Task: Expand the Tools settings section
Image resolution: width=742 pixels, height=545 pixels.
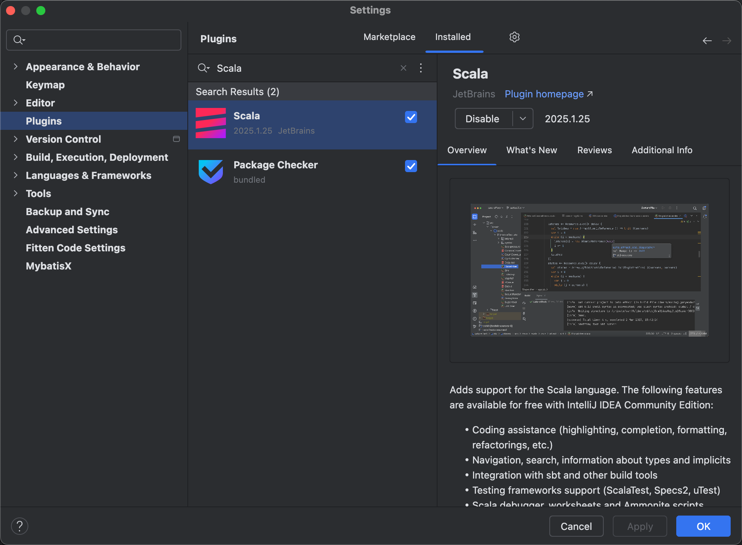Action: 15,194
